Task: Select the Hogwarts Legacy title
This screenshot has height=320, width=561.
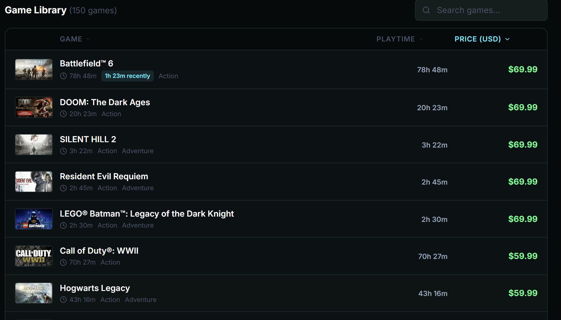Action: [x=95, y=288]
